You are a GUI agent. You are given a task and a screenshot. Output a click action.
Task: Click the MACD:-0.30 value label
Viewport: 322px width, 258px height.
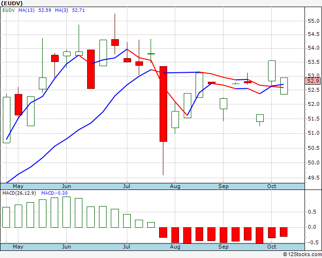coord(54,193)
